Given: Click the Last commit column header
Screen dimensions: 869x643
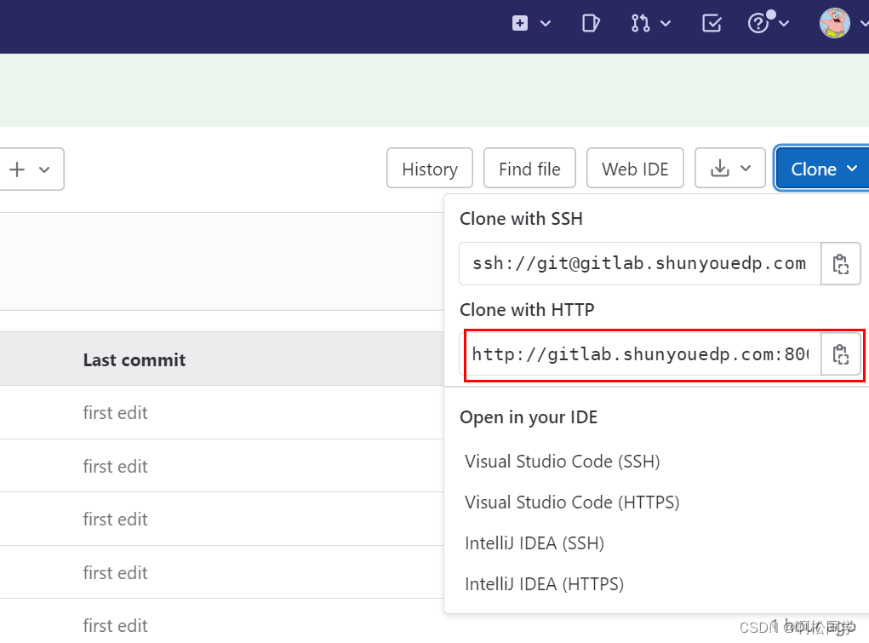Looking at the screenshot, I should [134, 360].
